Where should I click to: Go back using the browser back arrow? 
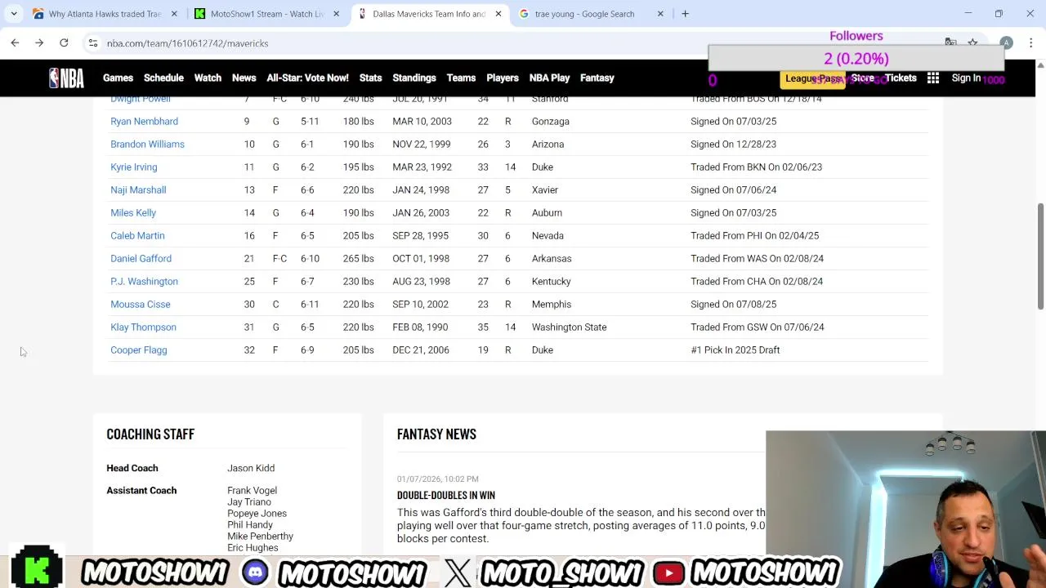[15, 42]
